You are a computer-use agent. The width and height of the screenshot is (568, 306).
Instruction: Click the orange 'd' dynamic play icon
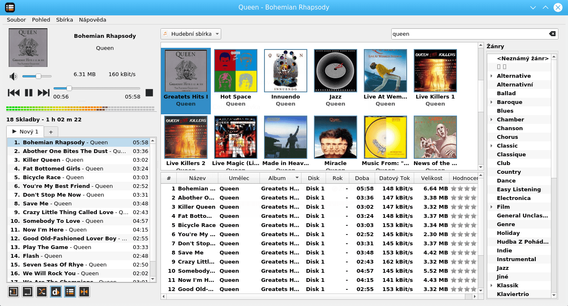coord(56,292)
